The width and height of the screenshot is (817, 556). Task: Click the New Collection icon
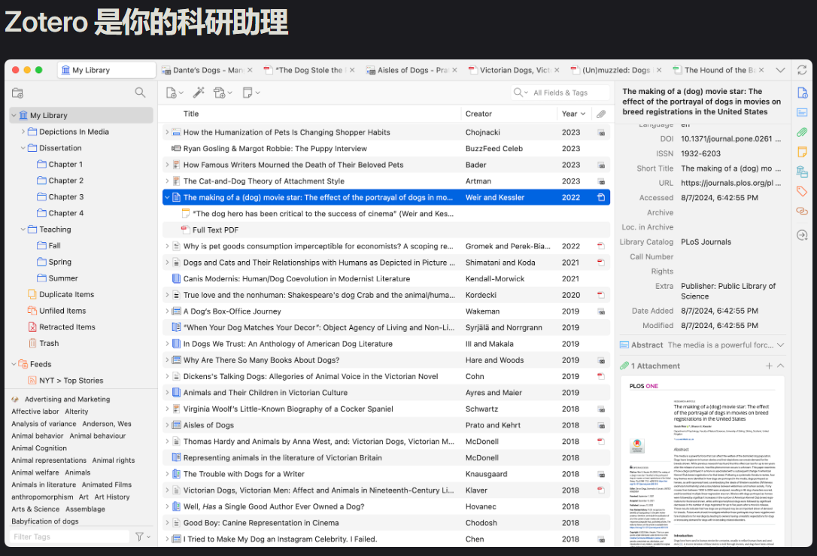[x=18, y=93]
